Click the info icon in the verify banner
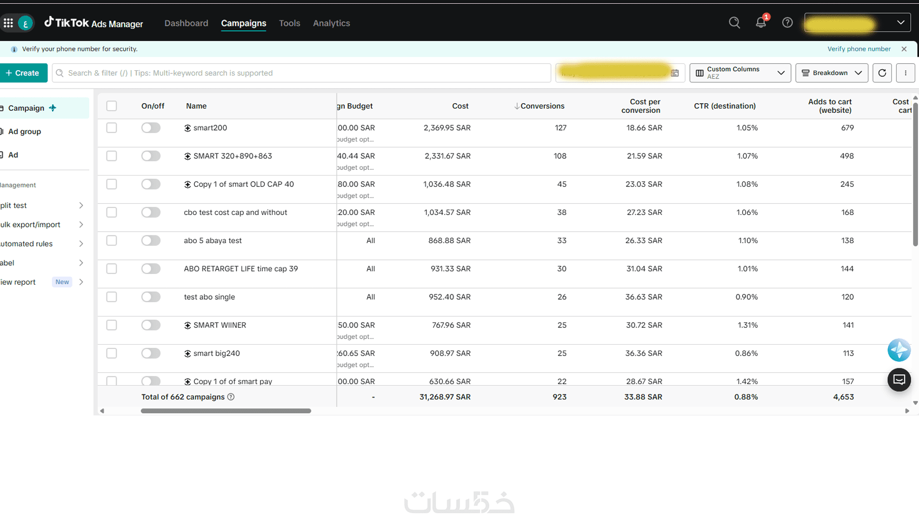 (x=14, y=49)
